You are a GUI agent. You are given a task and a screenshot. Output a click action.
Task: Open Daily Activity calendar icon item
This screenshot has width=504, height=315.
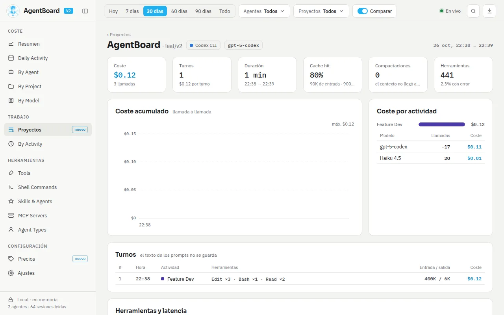pos(11,58)
